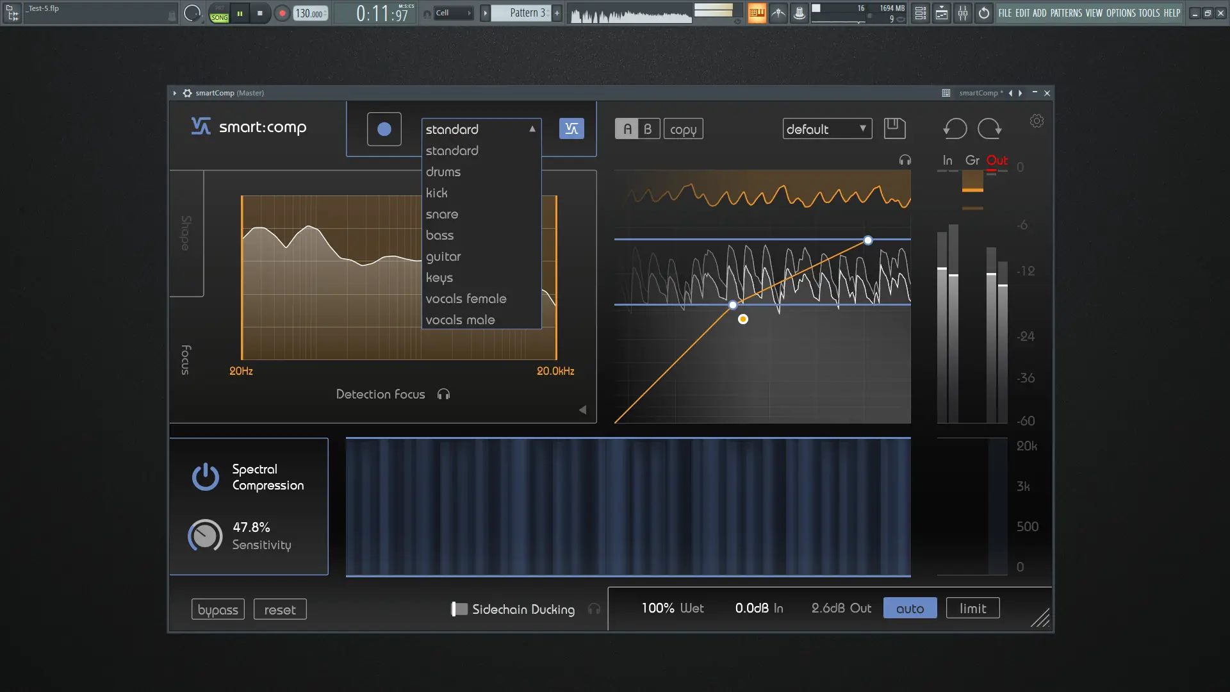1230x692 pixels.
Task: Choose kick profile from the list
Action: point(437,193)
